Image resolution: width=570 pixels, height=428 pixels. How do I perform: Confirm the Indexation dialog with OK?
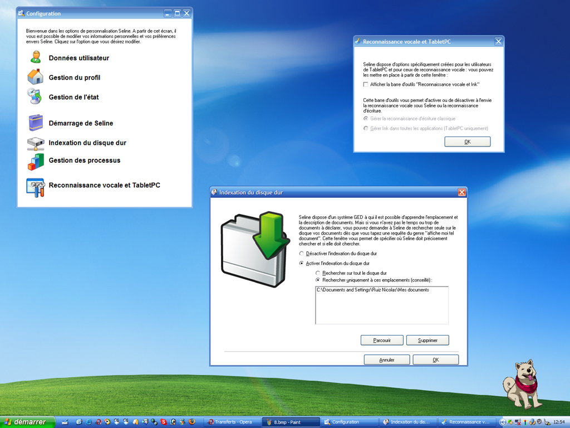pyautogui.click(x=435, y=359)
